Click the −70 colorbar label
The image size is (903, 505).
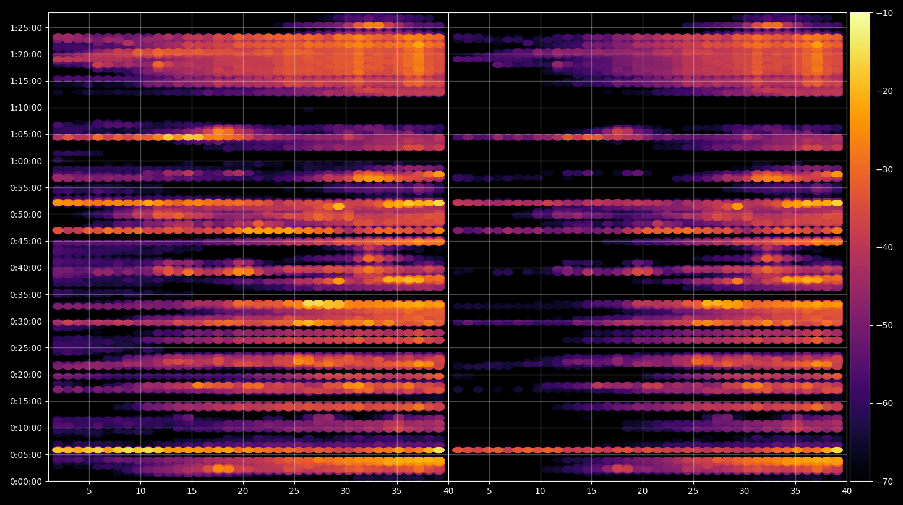[x=884, y=482]
